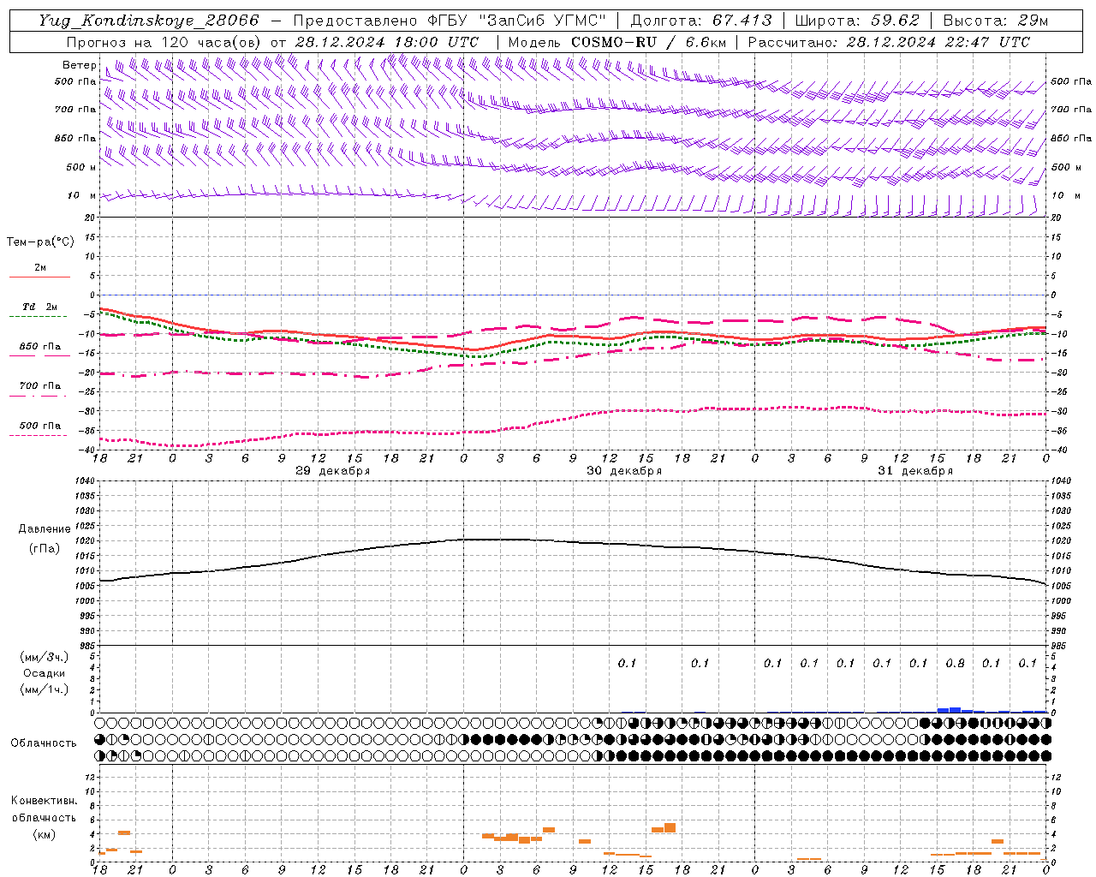Click the left-axis 1040 pressure scale value

(x=86, y=481)
